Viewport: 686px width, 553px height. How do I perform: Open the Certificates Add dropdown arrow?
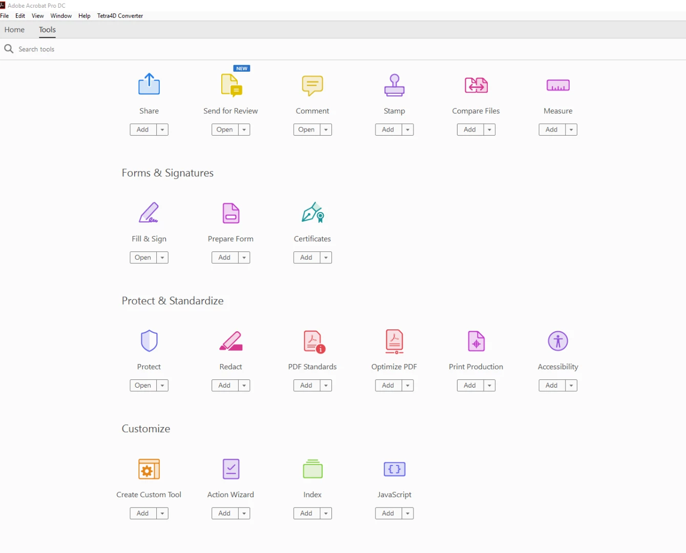(x=326, y=258)
